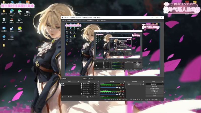Open the 视图(V) menu
This screenshot has width=201, height=113.
(x=75, y=21)
